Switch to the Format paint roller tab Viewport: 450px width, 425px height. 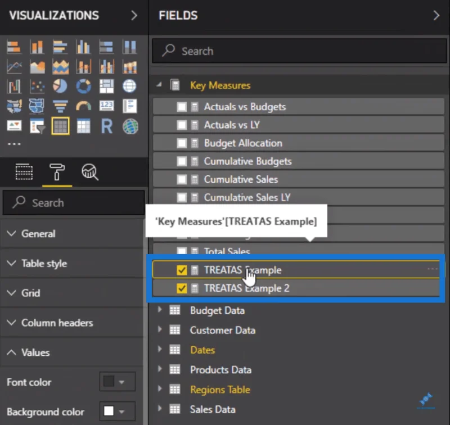57,172
